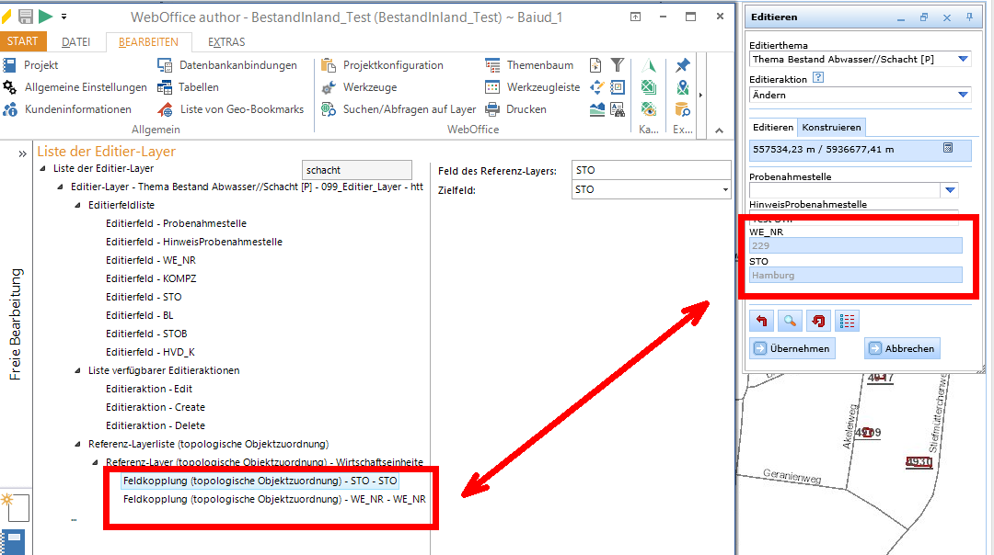This screenshot has width=994, height=555.
Task: Collapse the Editierfeldliste tree node
Action: pos(78,205)
